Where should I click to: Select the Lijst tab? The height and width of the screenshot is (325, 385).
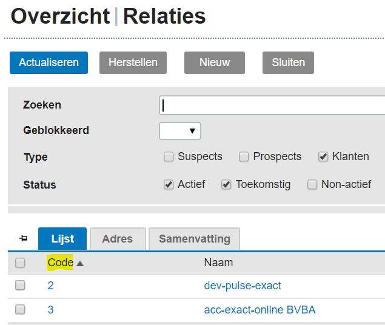[62, 239]
